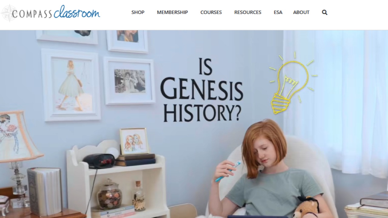The width and height of the screenshot is (388, 218).
Task: Select the ESA navigation link
Action: point(278,12)
